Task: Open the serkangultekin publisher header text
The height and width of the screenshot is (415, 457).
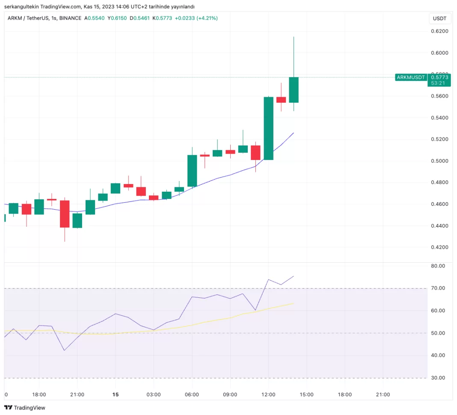Action: tap(99, 6)
